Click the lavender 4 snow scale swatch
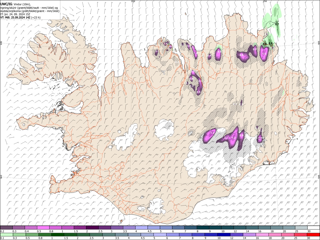The height and width of the screenshot is (240, 320). [141, 227]
